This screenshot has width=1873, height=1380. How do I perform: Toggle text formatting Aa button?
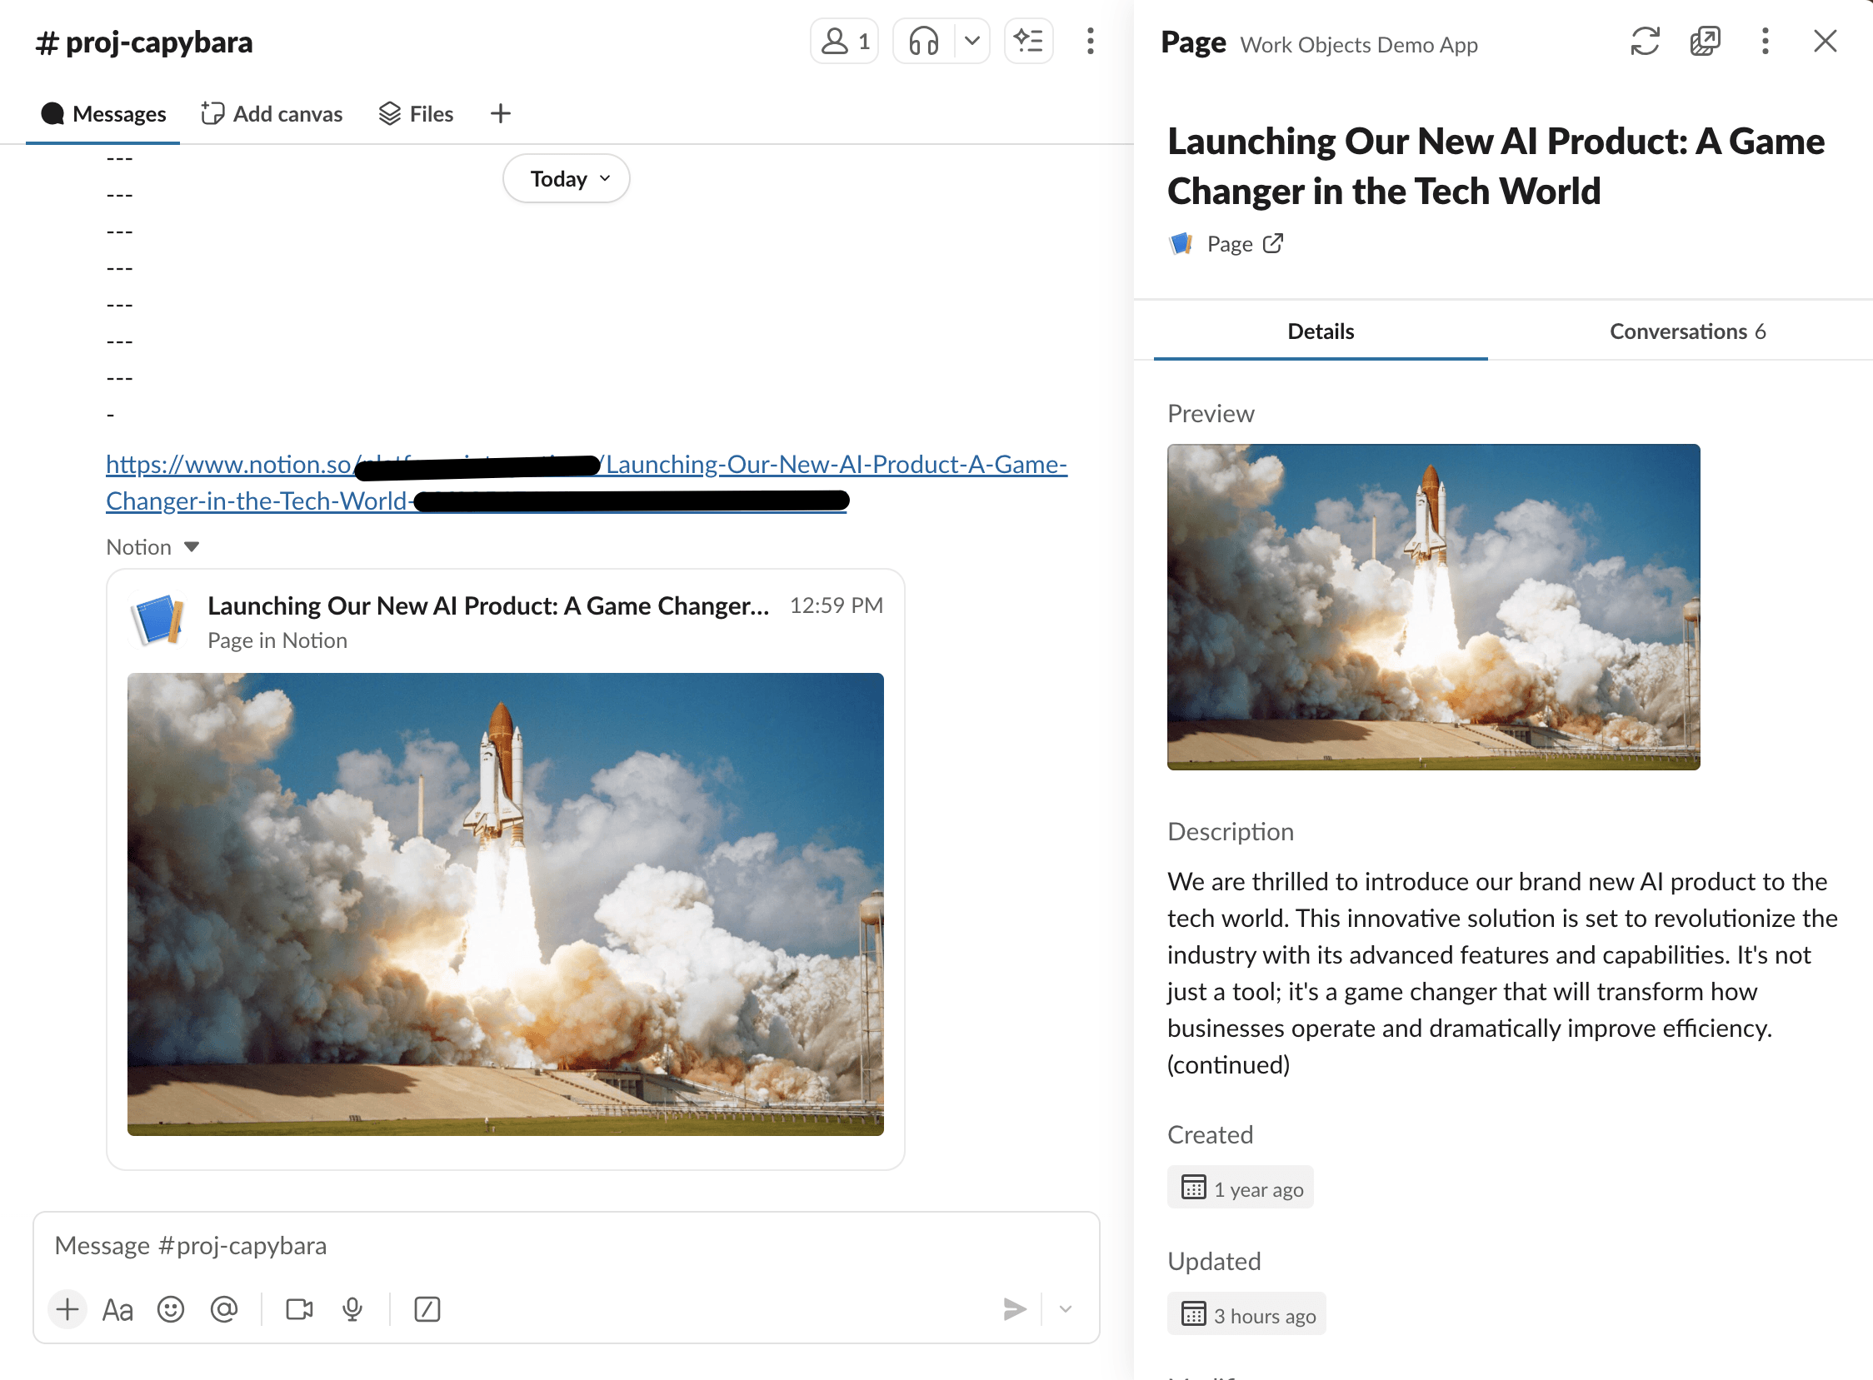[117, 1309]
